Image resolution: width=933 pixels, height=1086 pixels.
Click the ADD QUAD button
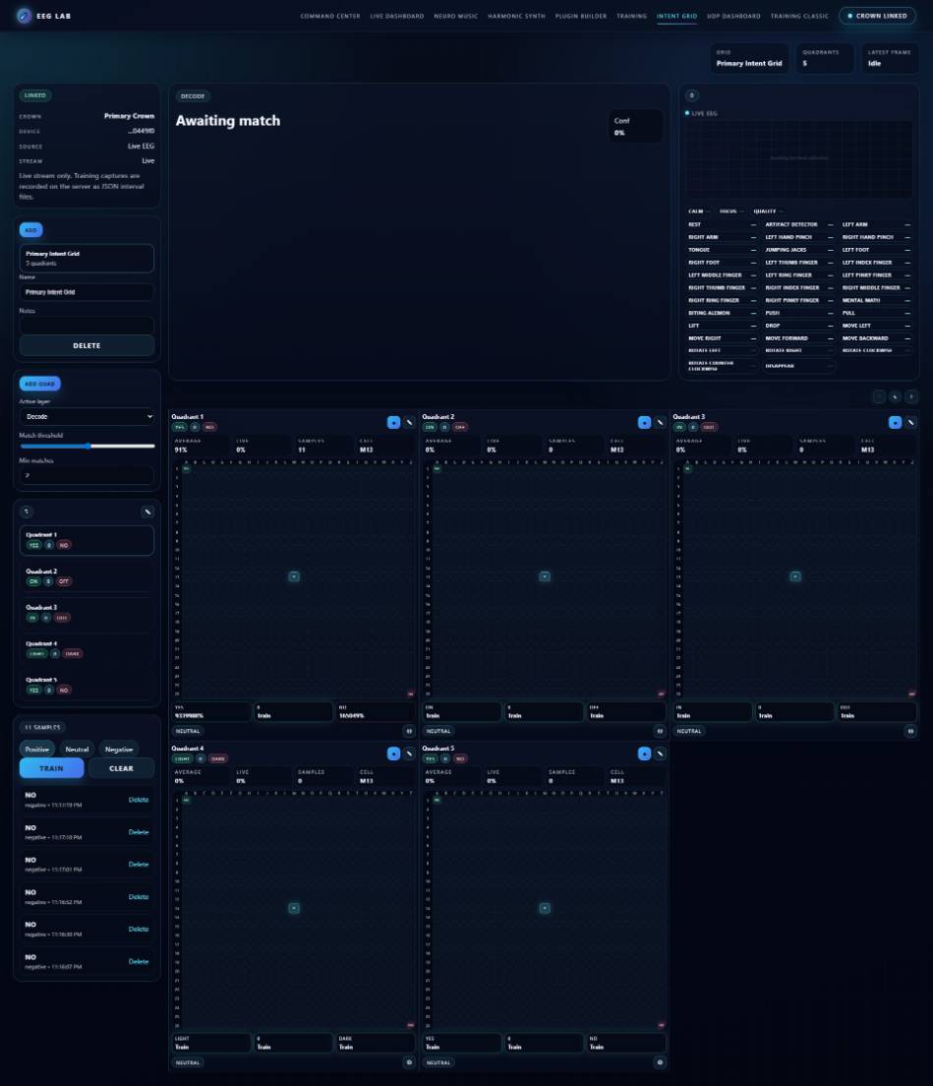[39, 384]
